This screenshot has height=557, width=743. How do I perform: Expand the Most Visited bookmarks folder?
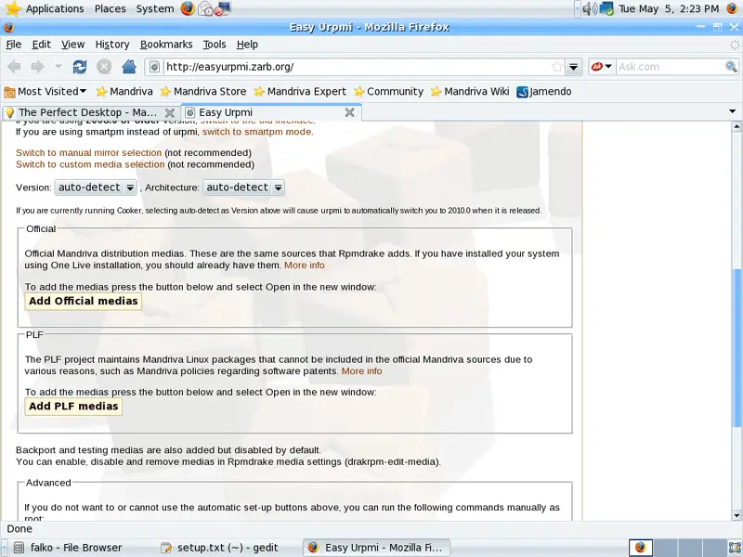point(46,92)
